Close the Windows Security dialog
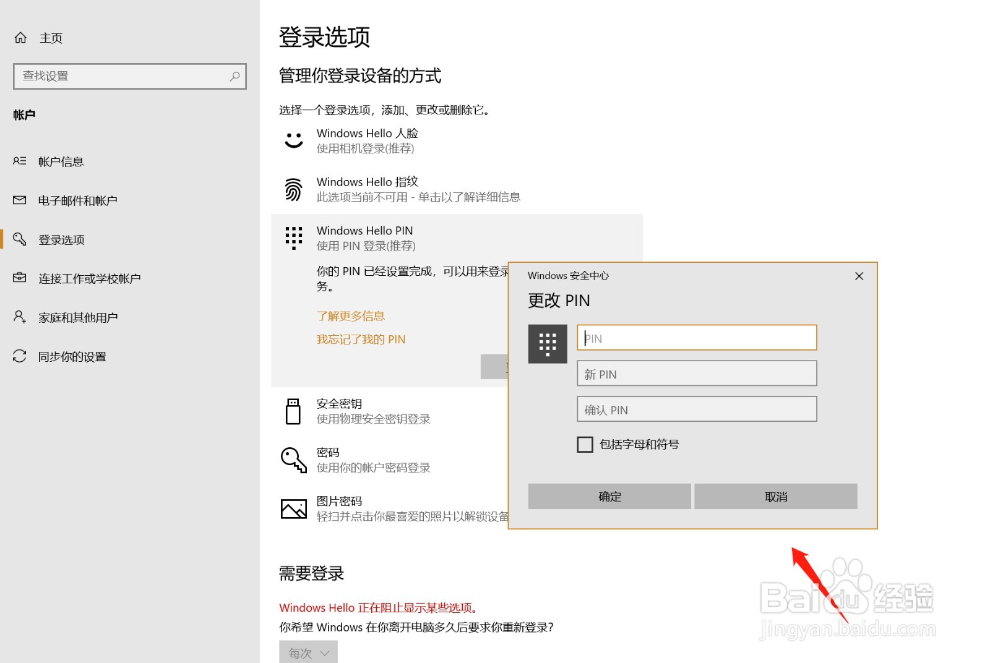 point(859,276)
